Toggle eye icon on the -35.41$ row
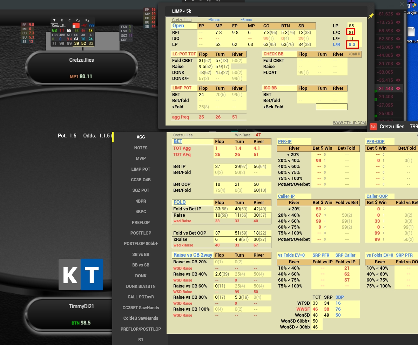Image resolution: width=418 pixels, height=345 pixels. (x=398, y=80)
